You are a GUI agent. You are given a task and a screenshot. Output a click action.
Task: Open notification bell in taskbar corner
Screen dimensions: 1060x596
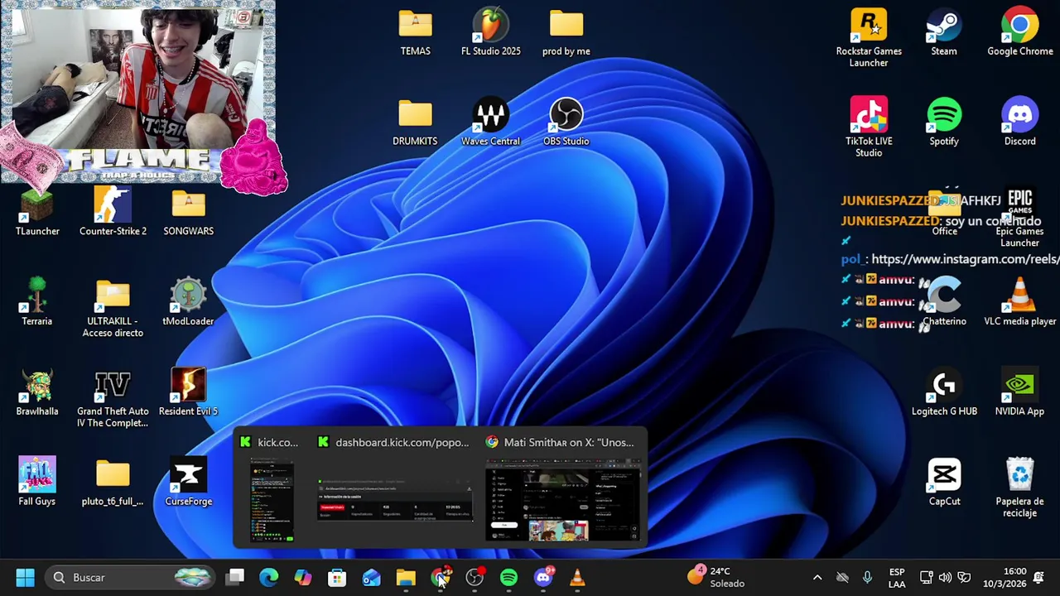1039,577
